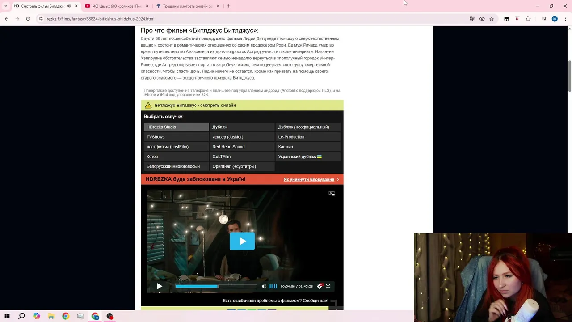Image resolution: width=572 pixels, height=322 pixels.
Task: Bookmark this page with the star
Action: [x=492, y=19]
